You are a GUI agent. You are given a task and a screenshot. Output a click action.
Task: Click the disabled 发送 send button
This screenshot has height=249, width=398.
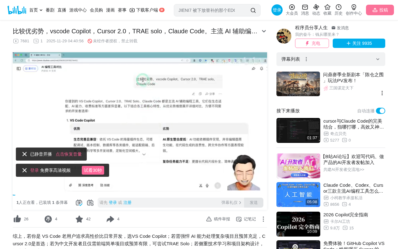coord(254,203)
